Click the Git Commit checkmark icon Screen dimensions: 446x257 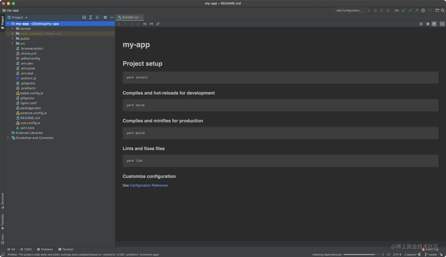coord(410,10)
